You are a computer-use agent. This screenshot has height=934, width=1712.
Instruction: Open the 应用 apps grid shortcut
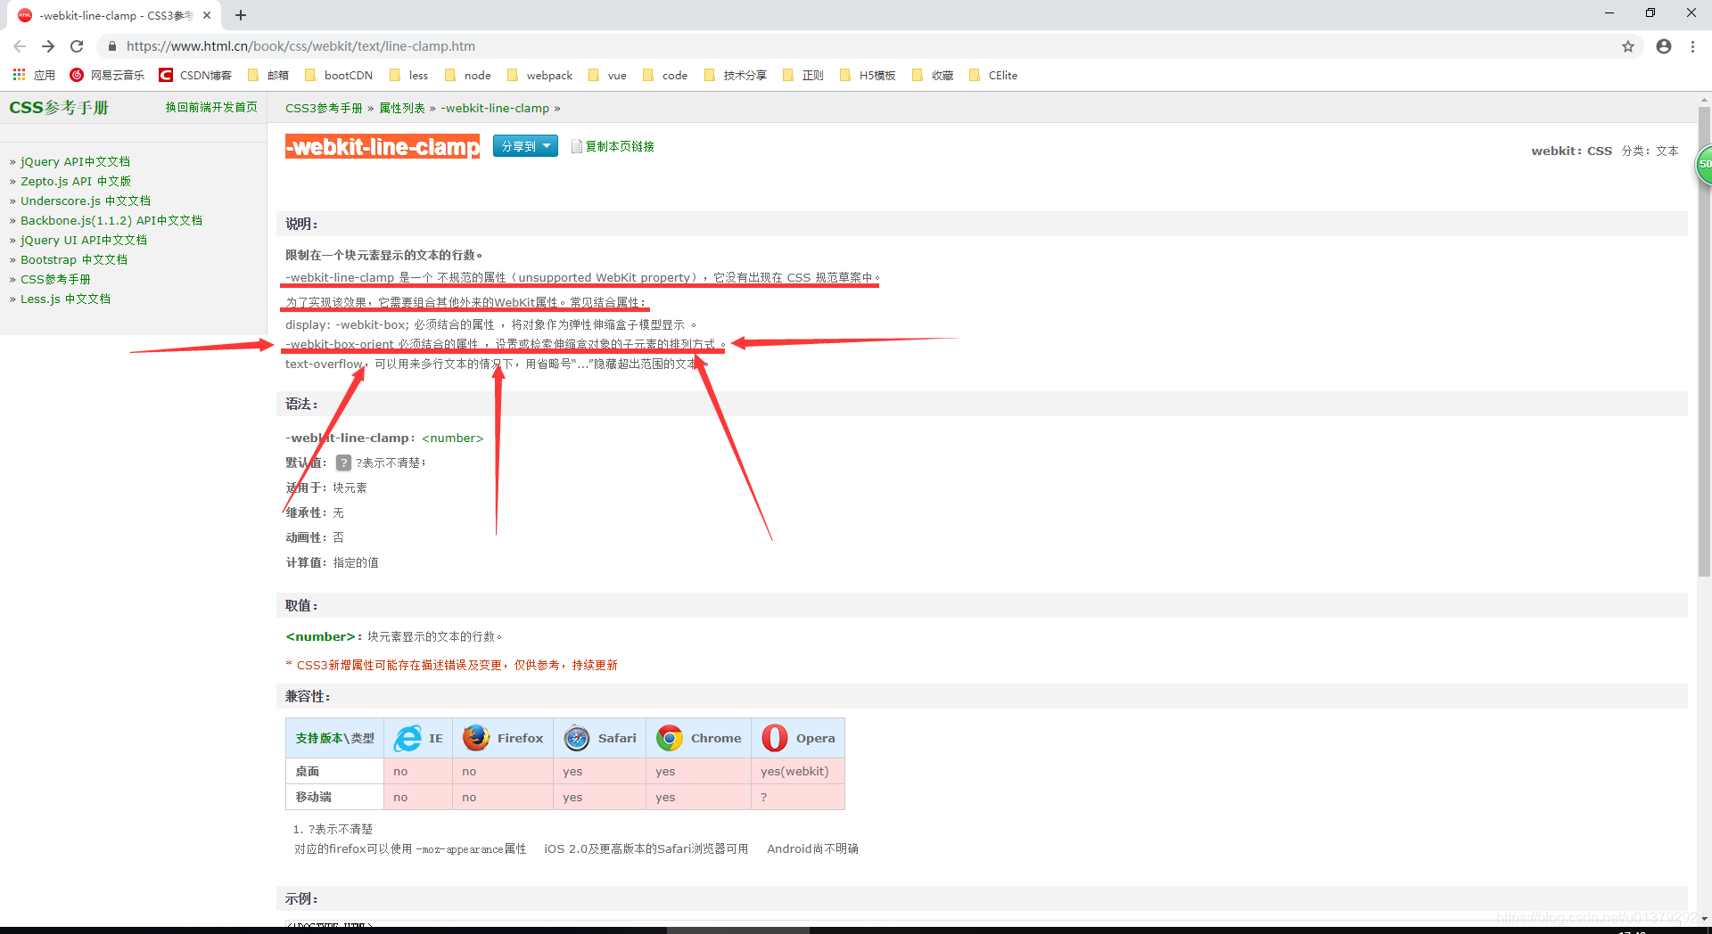(x=34, y=75)
